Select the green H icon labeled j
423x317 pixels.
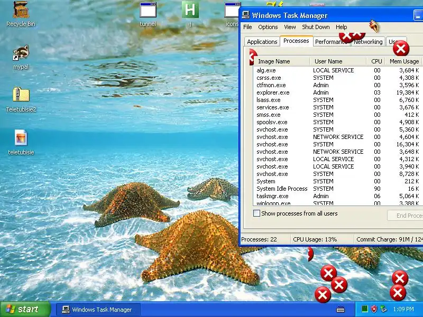pos(190,14)
